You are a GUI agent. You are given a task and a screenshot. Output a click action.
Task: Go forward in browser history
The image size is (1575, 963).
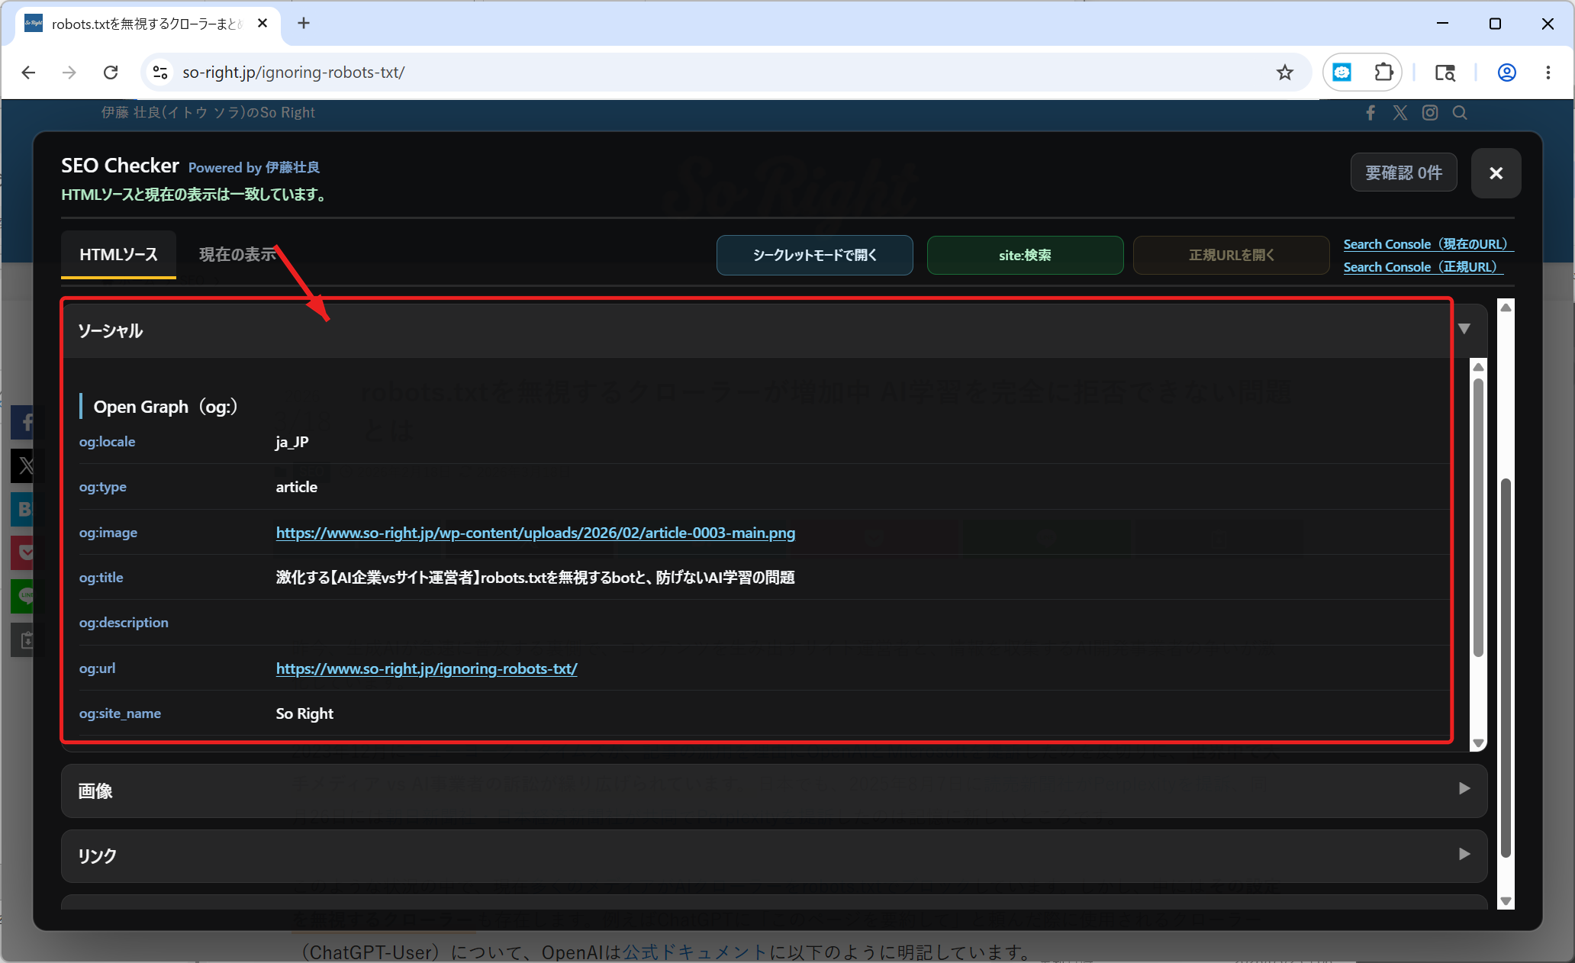[x=69, y=72]
